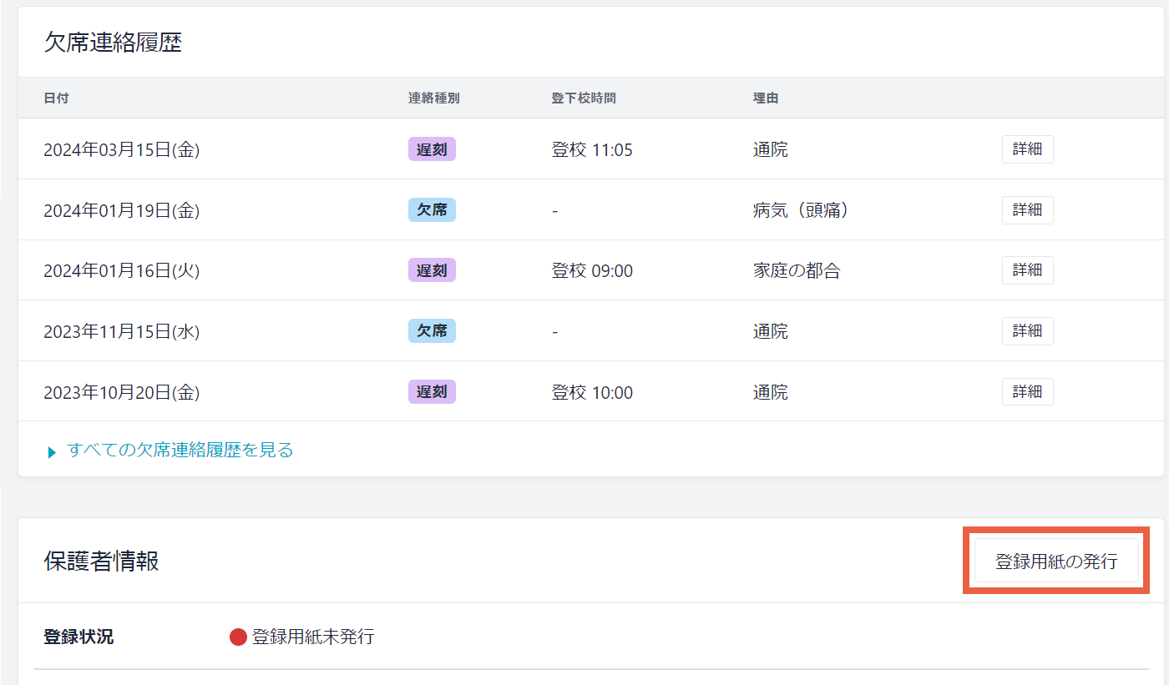Click 遅刻 badge on 2023年10月20日 row
The width and height of the screenshot is (1169, 685).
click(432, 391)
